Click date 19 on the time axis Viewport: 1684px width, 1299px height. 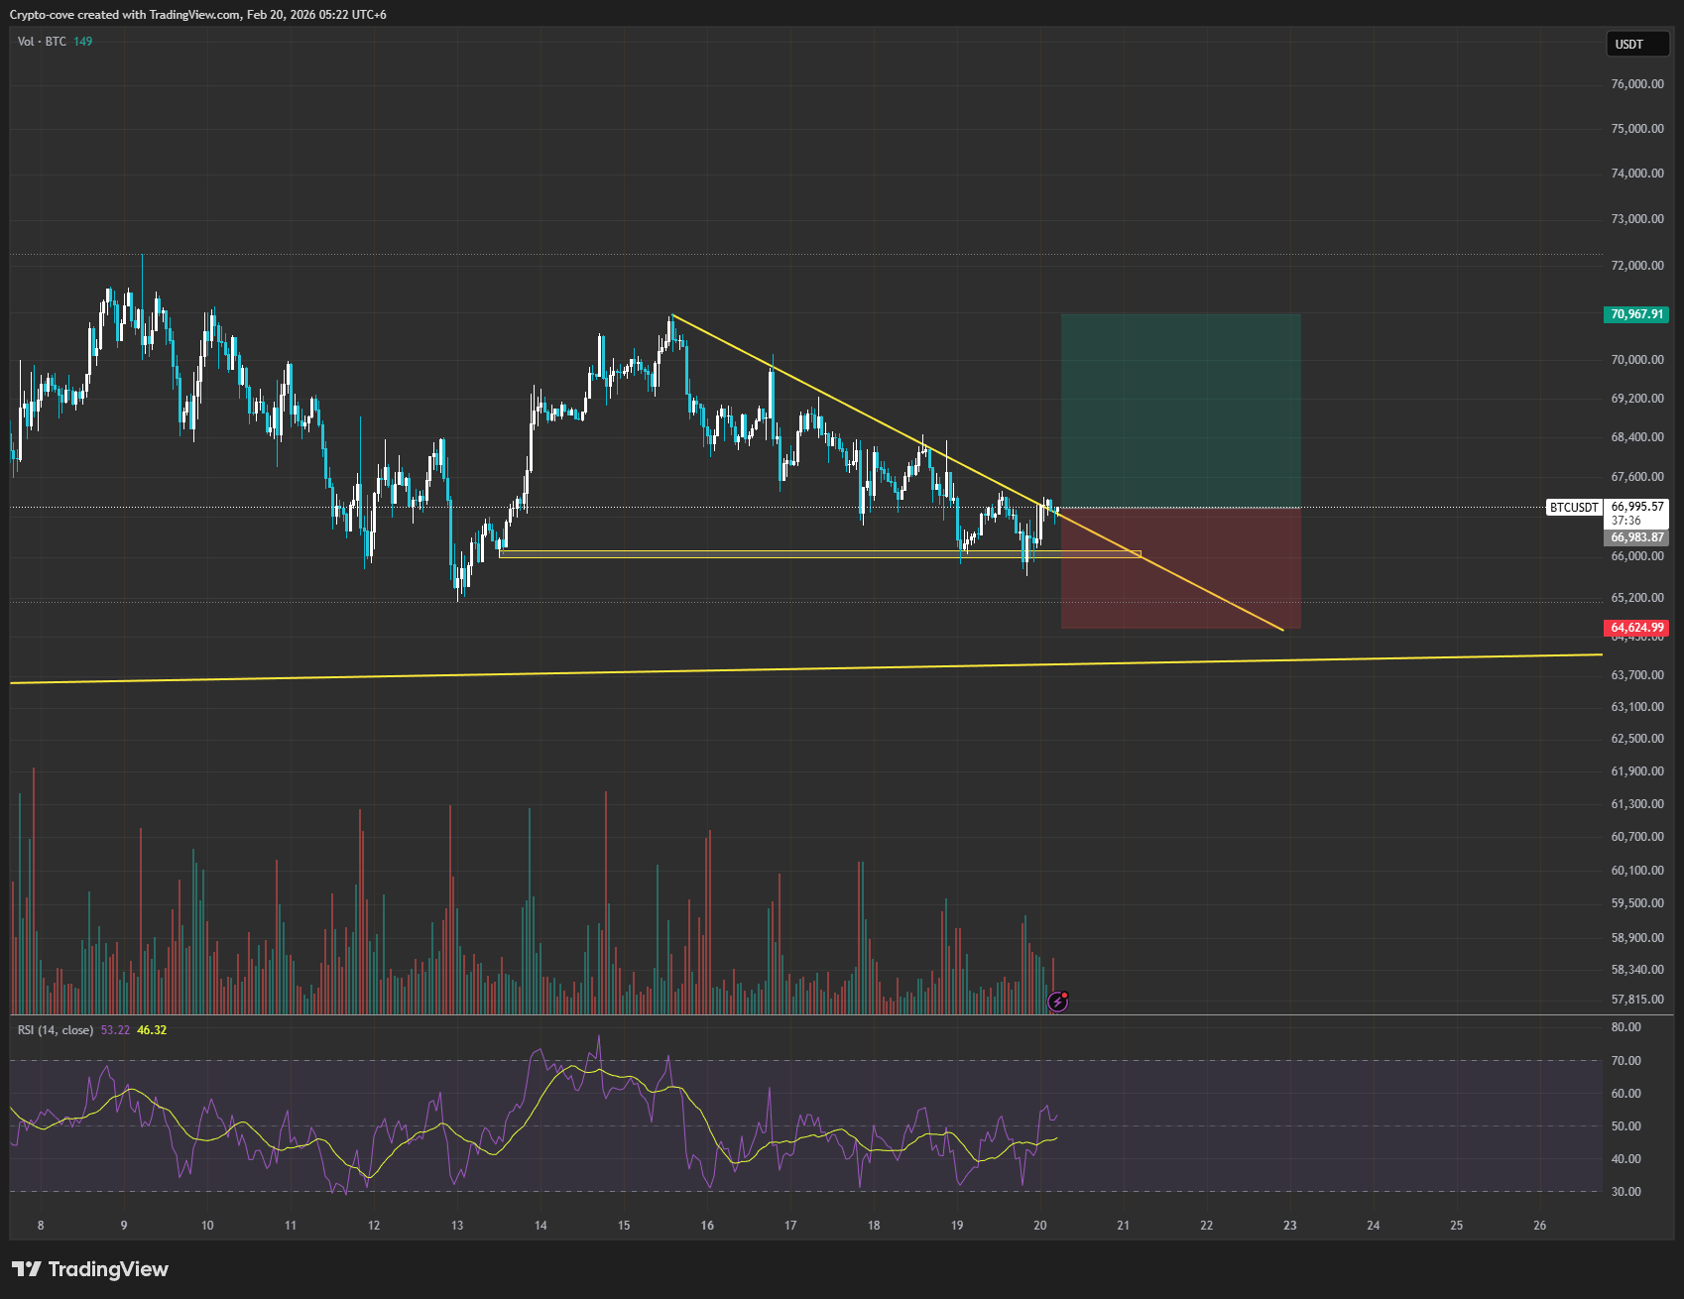(x=957, y=1226)
